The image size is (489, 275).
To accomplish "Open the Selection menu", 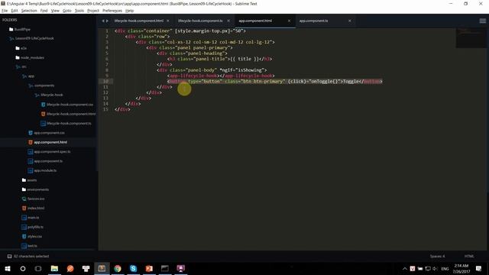I will click(29, 11).
